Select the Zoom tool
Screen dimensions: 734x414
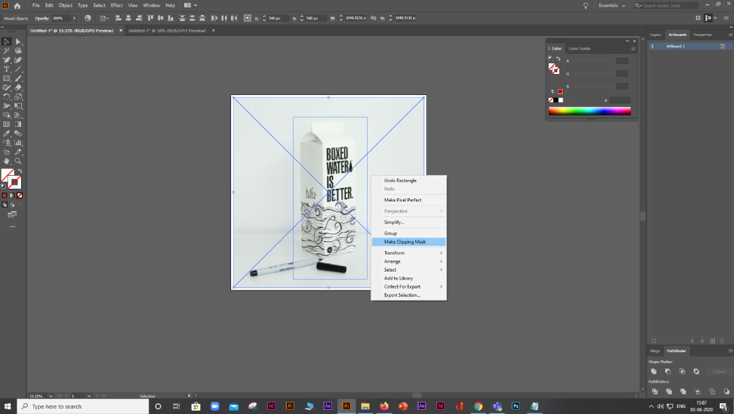(x=18, y=161)
